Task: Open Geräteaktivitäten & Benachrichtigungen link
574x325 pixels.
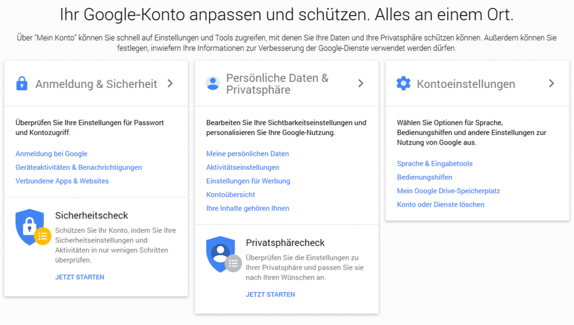Action: point(78,167)
